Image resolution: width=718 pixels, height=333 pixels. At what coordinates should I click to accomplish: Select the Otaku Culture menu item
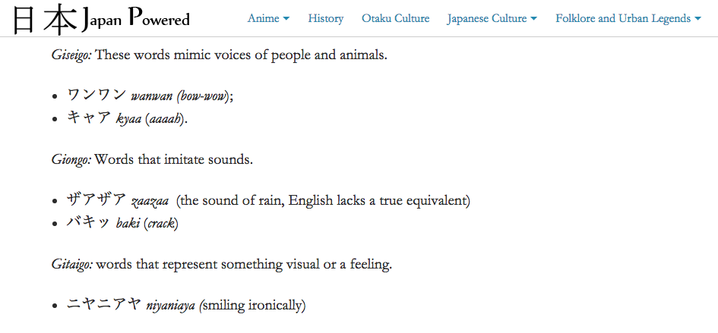click(x=395, y=18)
